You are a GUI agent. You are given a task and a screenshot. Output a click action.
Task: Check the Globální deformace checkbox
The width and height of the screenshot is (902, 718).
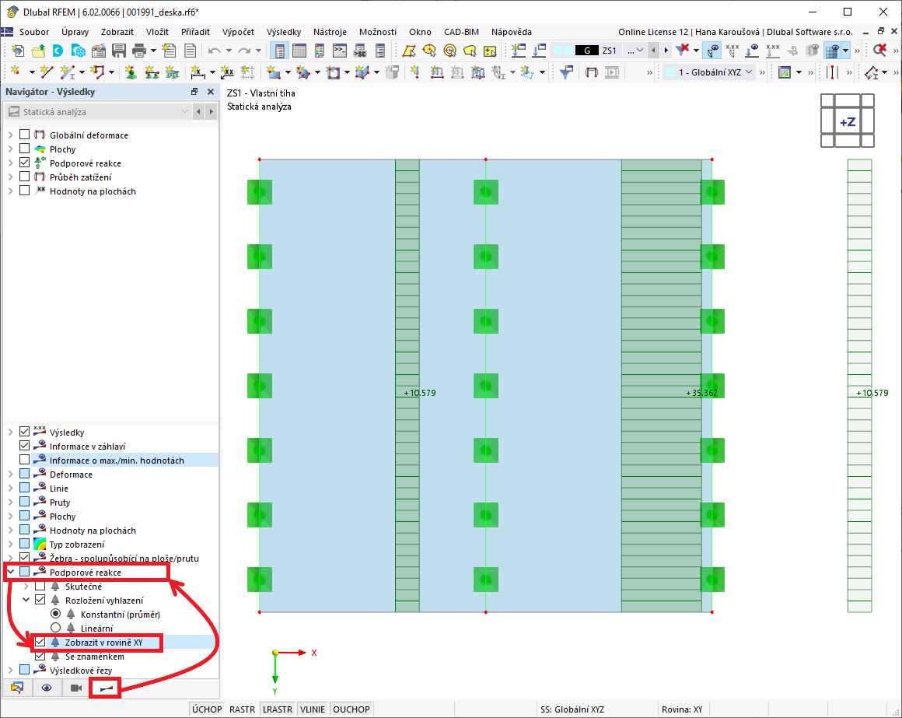tap(24, 135)
